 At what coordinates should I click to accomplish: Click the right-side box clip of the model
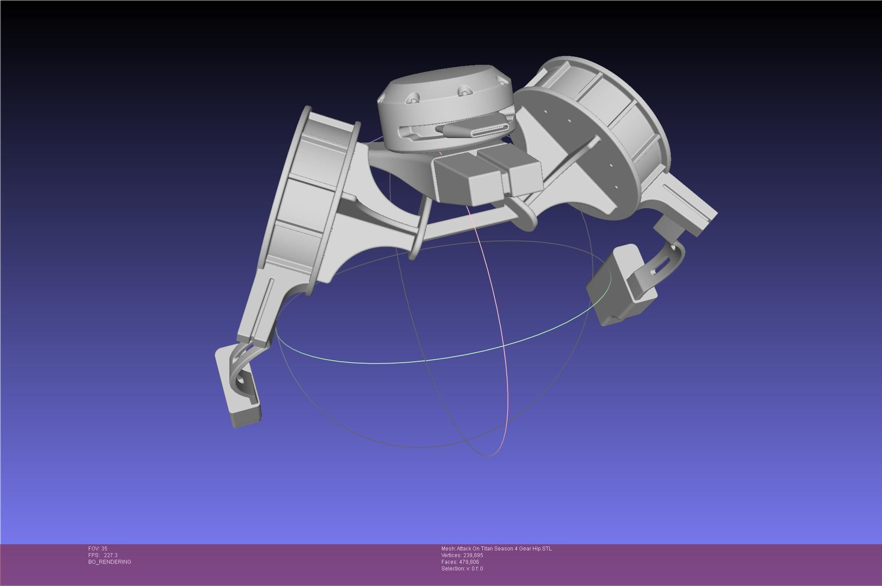(621, 284)
